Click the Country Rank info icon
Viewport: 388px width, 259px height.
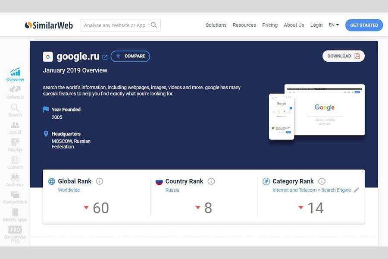pos(211,181)
